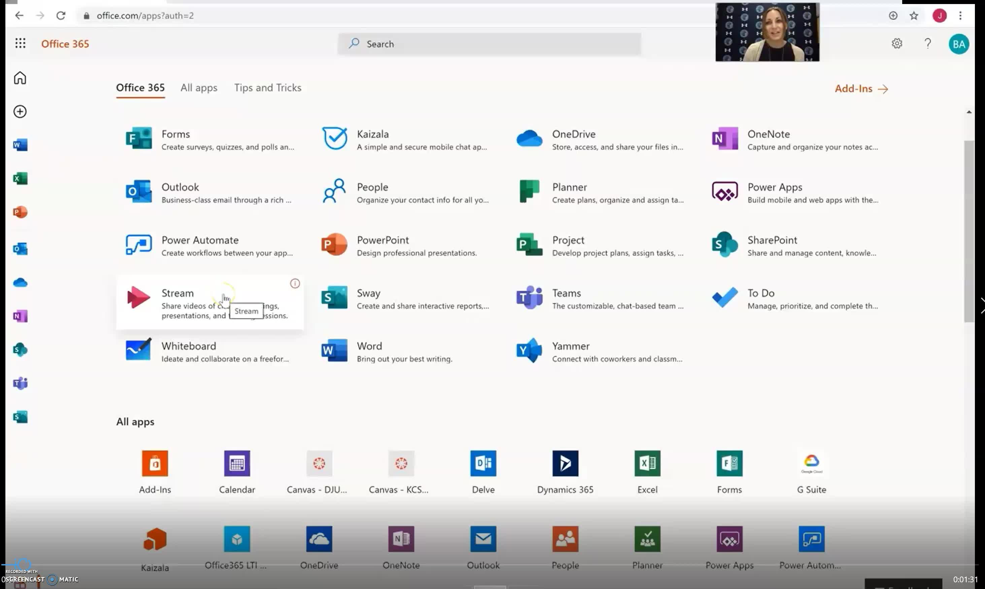This screenshot has width=985, height=589.
Task: Open Sway from the left sidebar
Action: pyautogui.click(x=20, y=417)
